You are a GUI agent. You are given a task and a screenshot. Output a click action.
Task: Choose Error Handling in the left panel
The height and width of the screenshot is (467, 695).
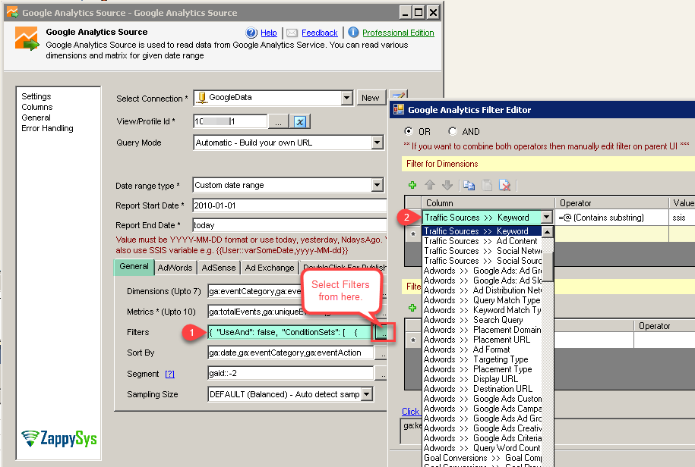(47, 128)
